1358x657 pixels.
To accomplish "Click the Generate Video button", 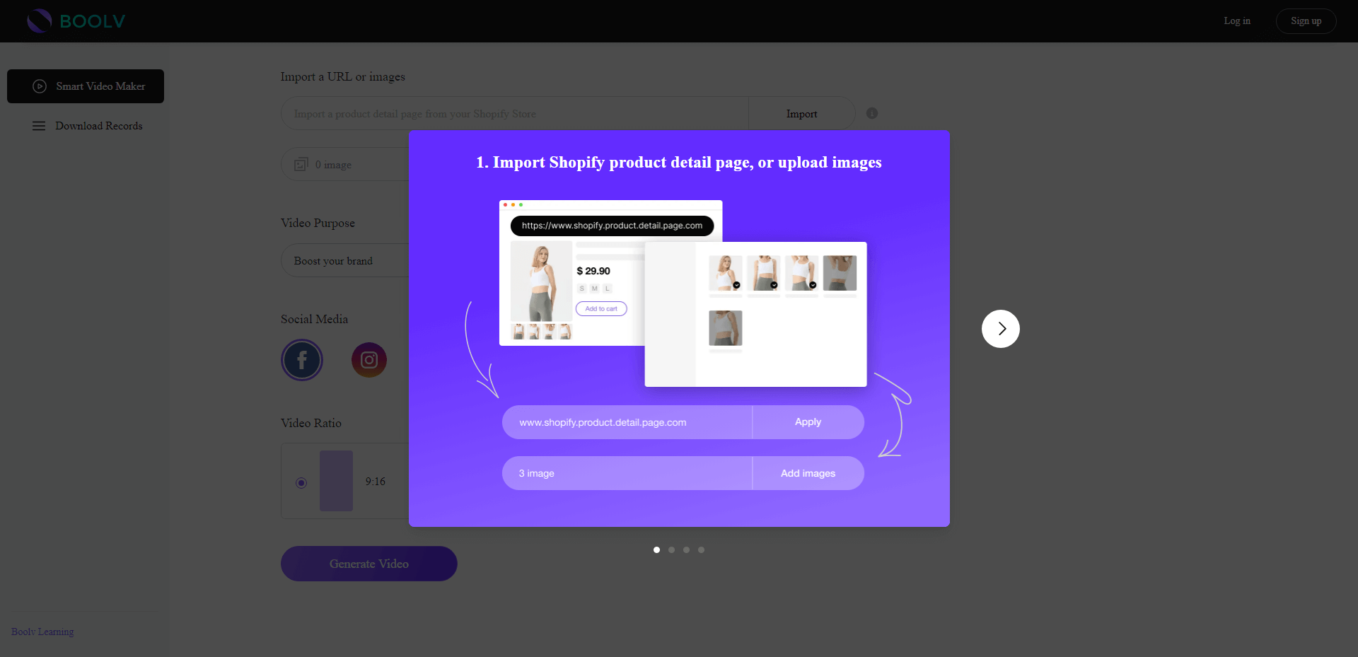I will [x=369, y=564].
